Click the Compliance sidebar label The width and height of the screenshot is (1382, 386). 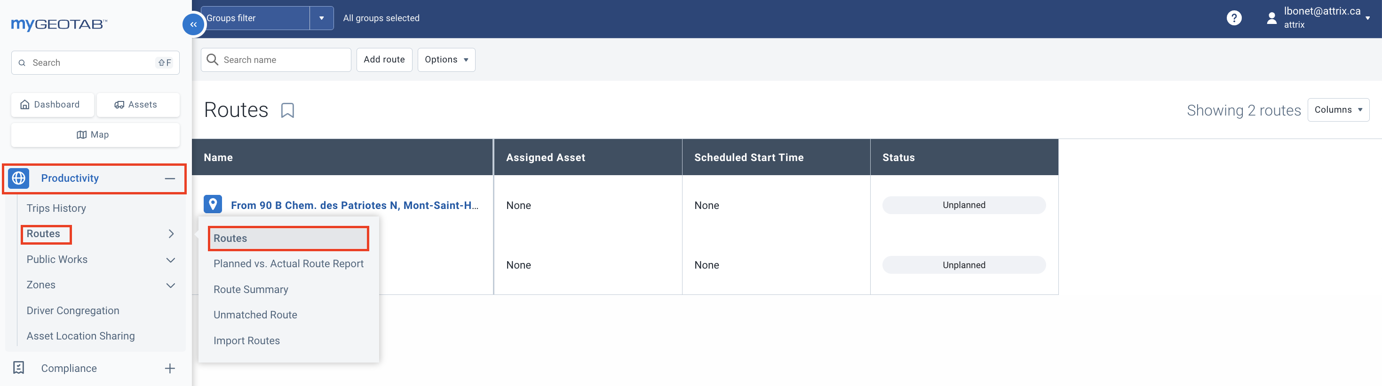click(69, 368)
